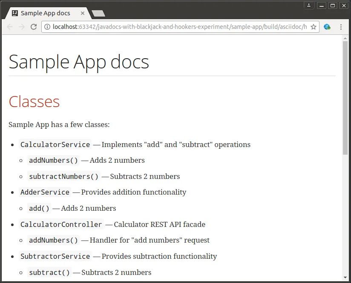Click the CalculatorService code label
Screen dimensions: 351x283
coord(55,144)
